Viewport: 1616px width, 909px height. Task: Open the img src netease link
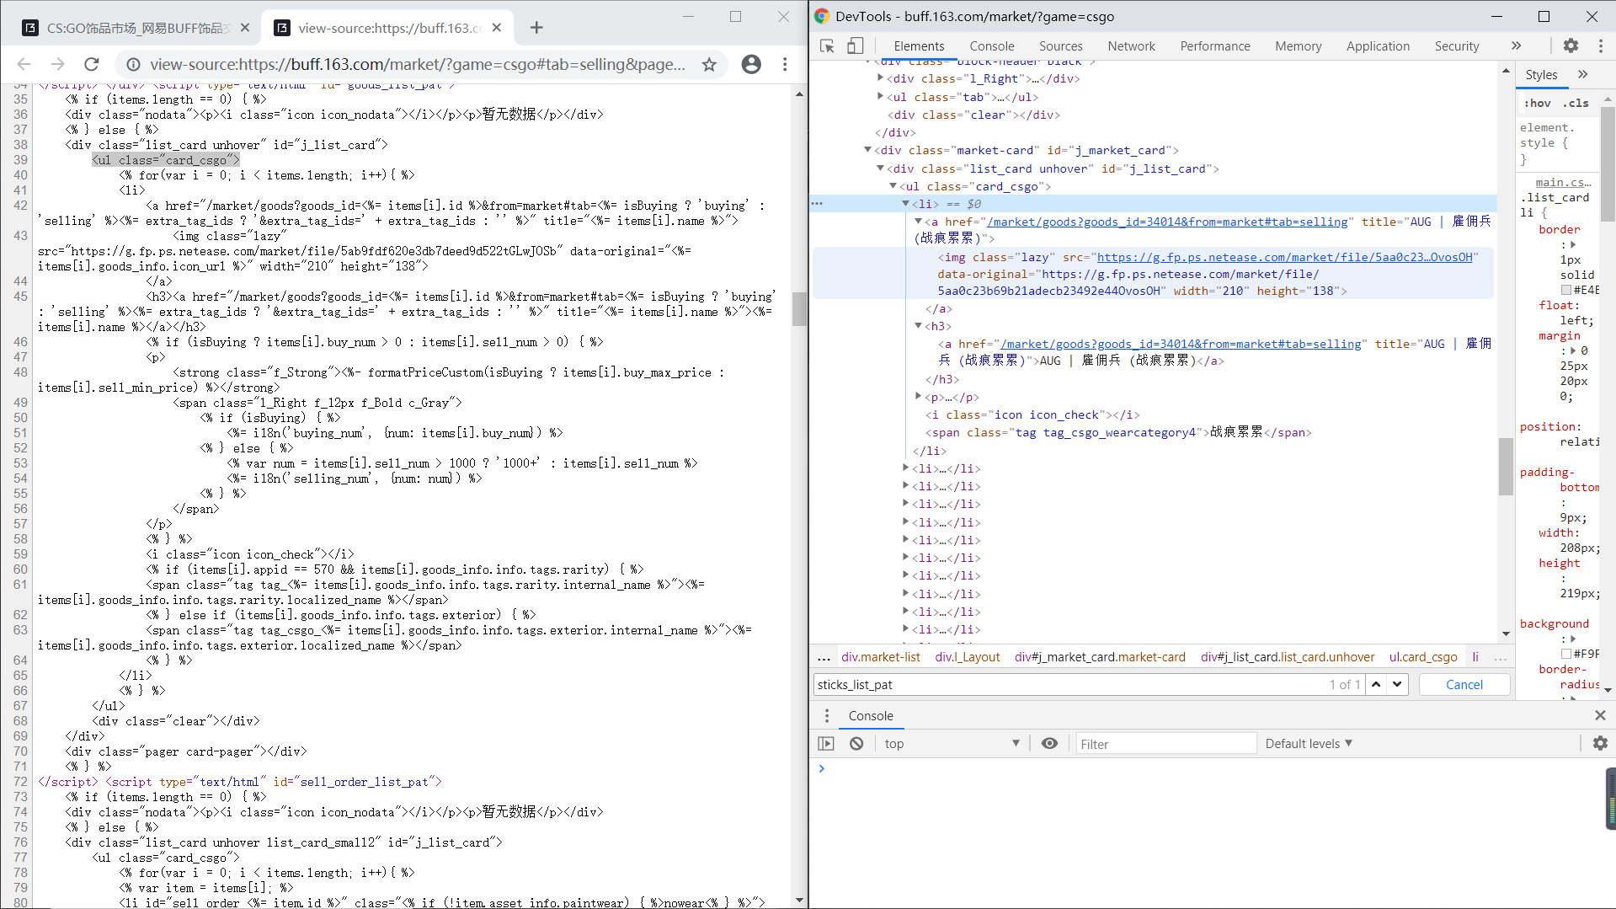pos(1284,257)
